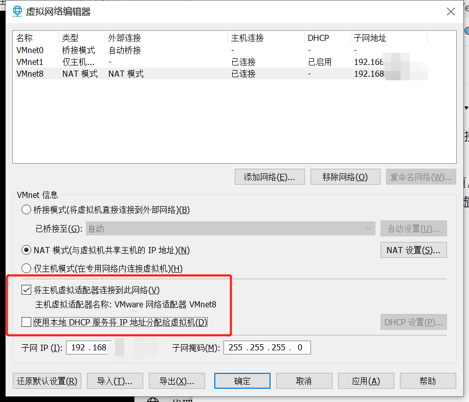Screen dimensions: 469x402
Task: Click 导出(X) button
Action: [177, 381]
